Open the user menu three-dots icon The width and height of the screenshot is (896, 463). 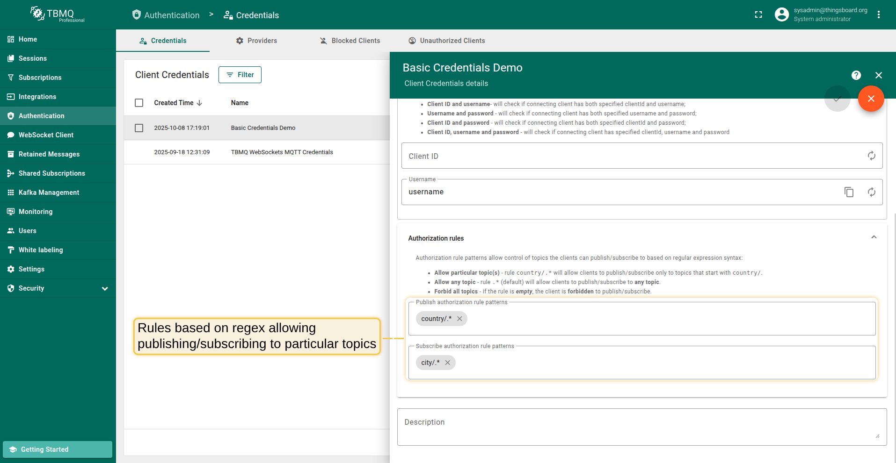coord(879,15)
